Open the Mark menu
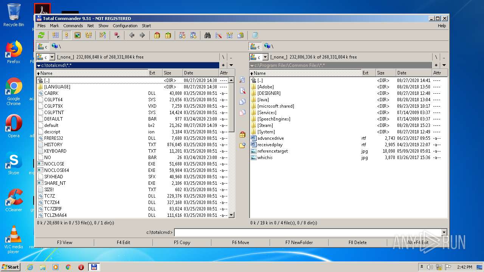 click(x=54, y=26)
